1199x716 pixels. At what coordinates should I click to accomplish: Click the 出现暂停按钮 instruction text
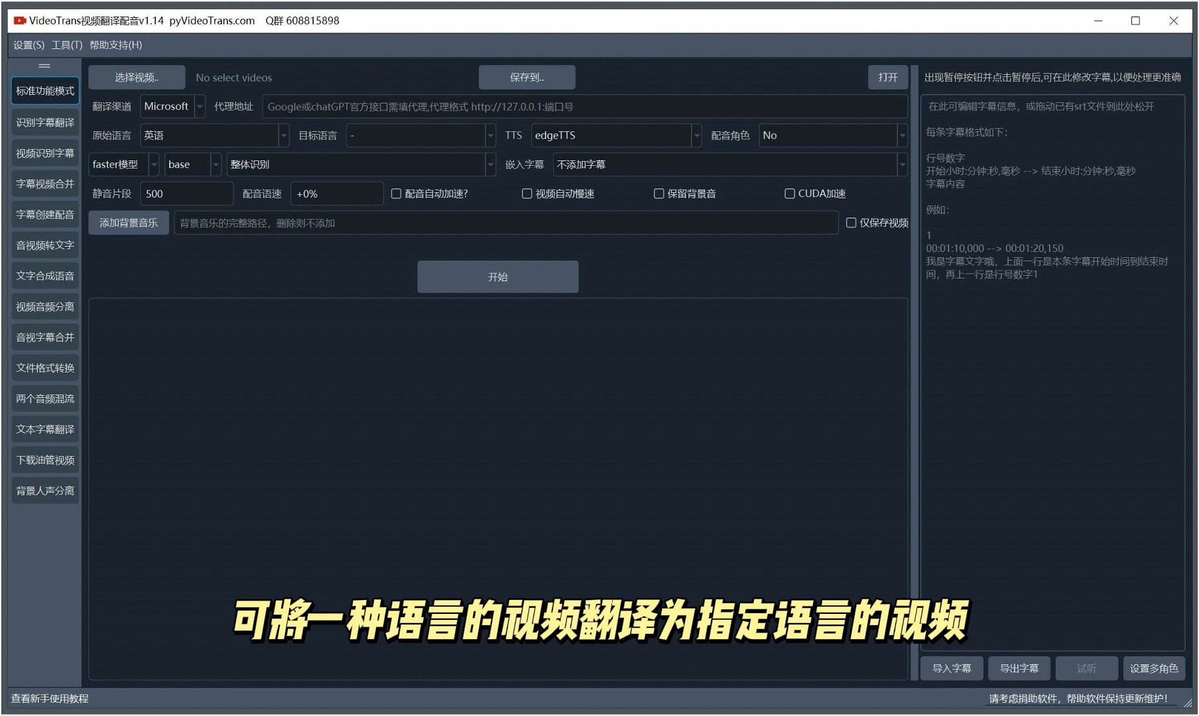[x=1052, y=78]
